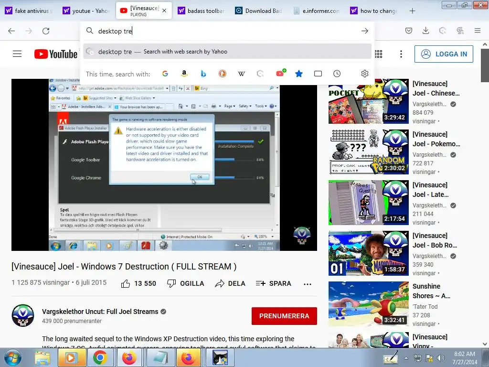Go to YouTube home via the logo
489x367 pixels.
(56, 54)
